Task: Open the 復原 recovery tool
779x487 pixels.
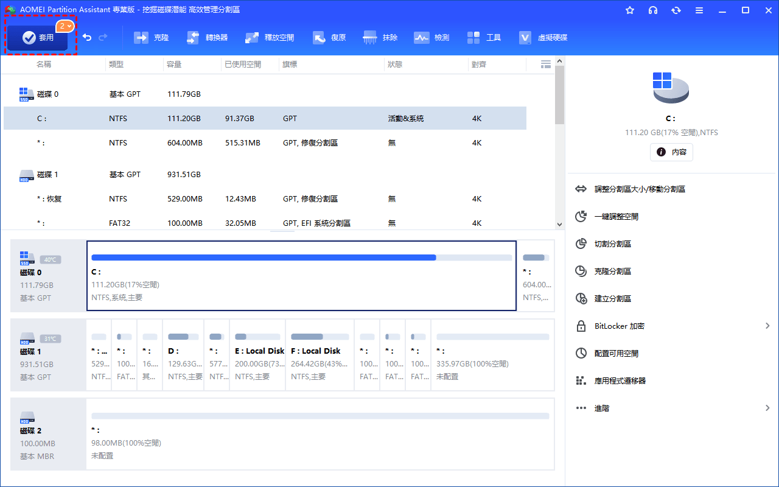Action: point(329,38)
